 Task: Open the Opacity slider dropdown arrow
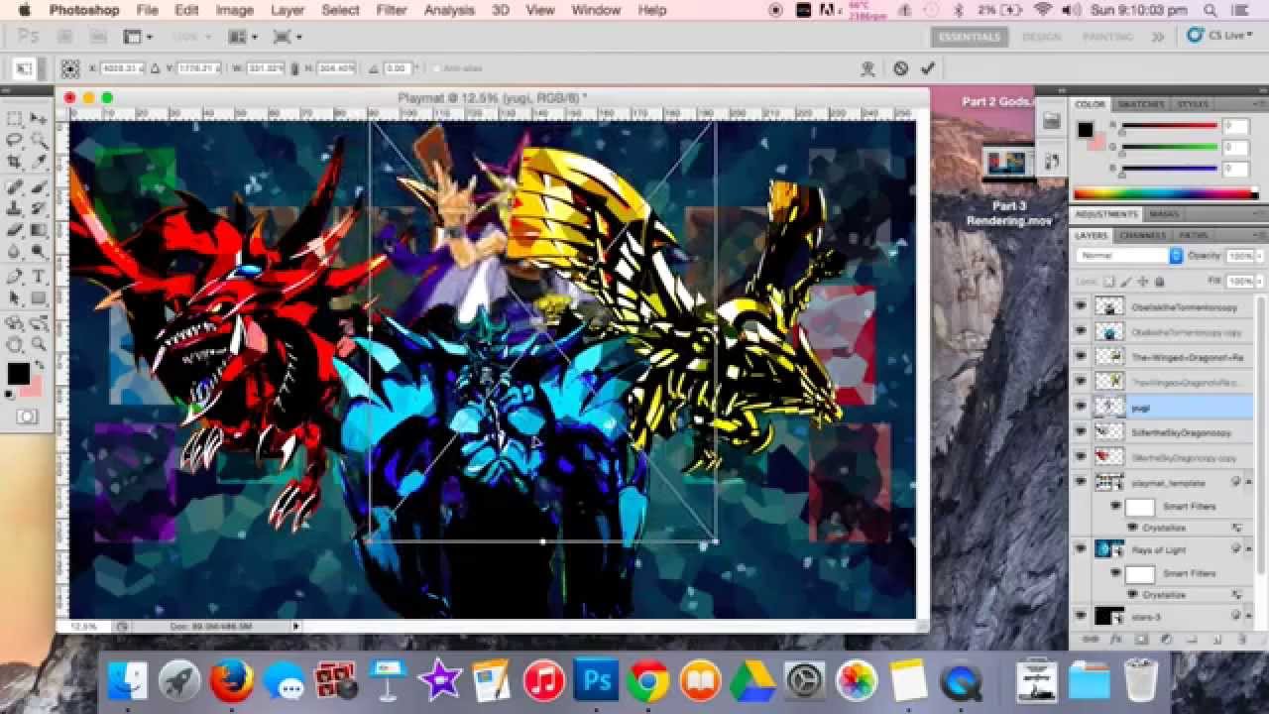tap(1260, 256)
